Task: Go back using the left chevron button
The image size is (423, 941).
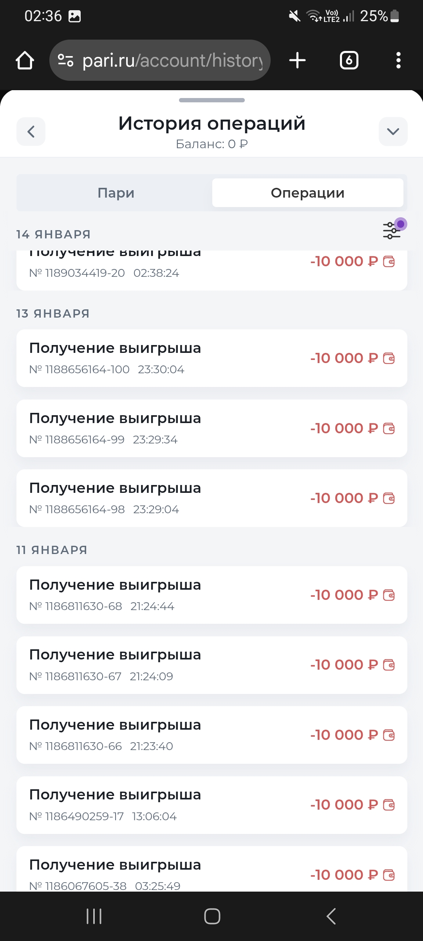Action: point(31,132)
